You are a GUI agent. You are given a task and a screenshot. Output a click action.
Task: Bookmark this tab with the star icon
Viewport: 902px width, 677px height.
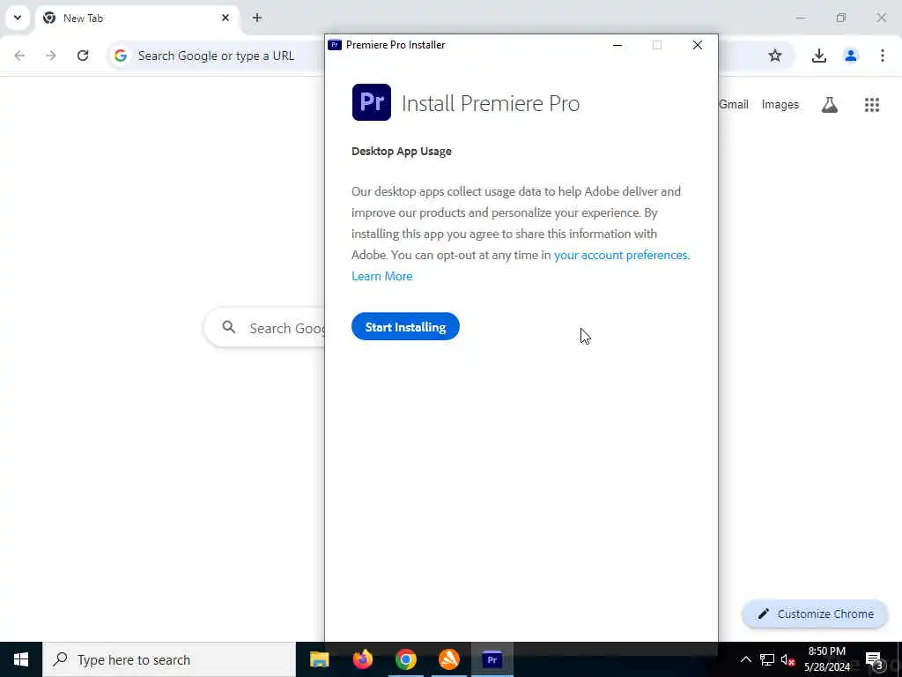pos(775,56)
